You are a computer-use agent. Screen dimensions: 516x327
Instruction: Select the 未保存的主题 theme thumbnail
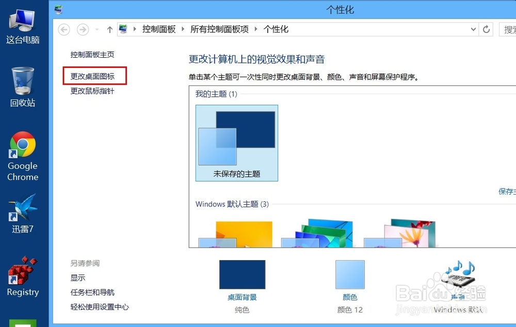point(236,139)
